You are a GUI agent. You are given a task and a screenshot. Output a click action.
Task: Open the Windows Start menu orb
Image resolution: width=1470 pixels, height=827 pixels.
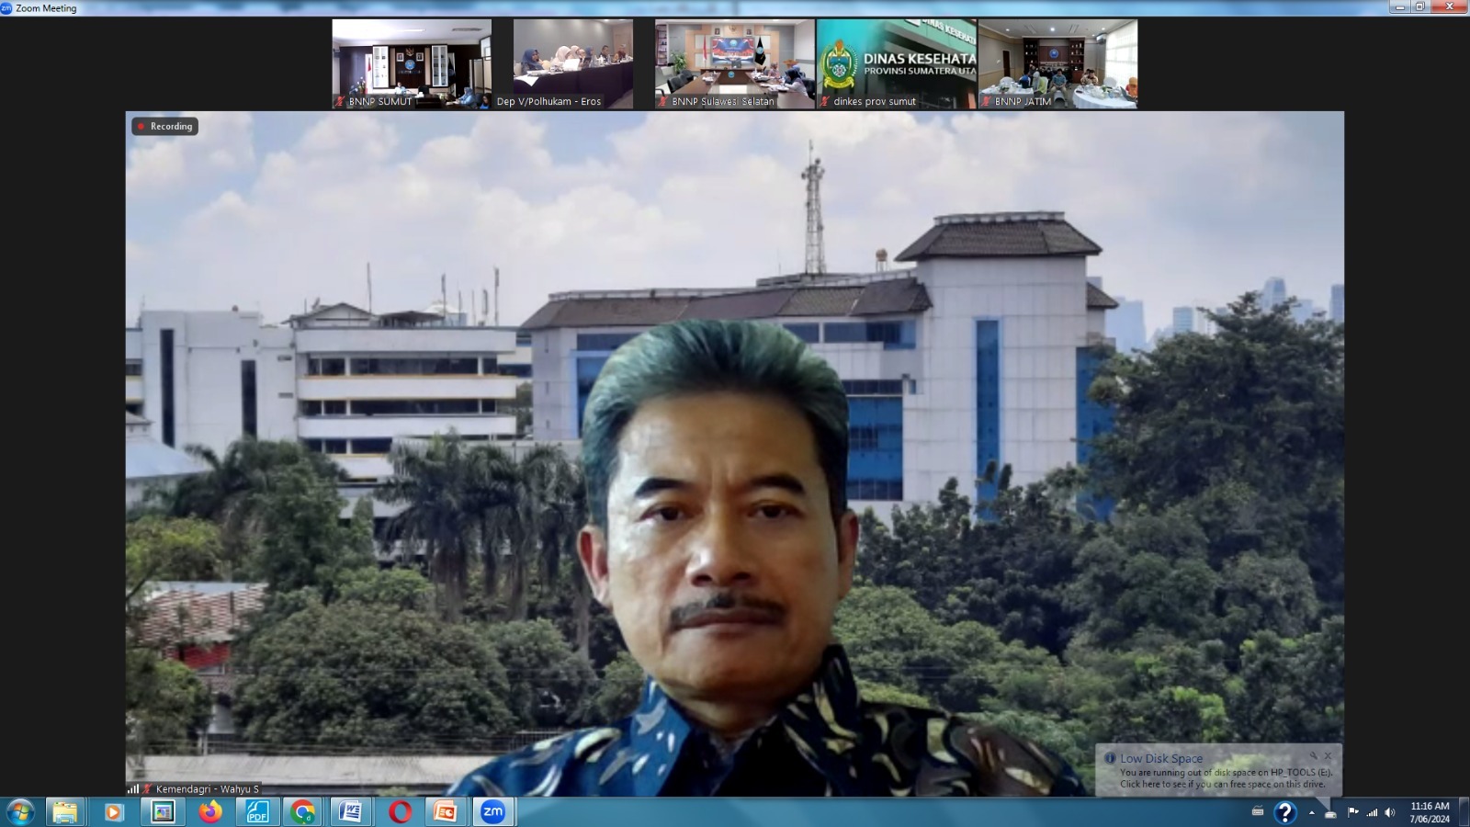(x=20, y=812)
